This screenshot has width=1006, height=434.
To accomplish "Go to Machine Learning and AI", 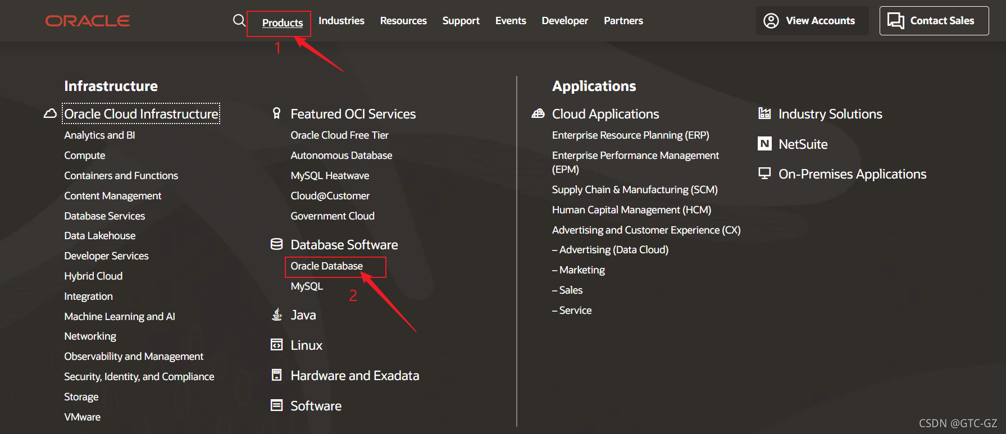I will 120,317.
